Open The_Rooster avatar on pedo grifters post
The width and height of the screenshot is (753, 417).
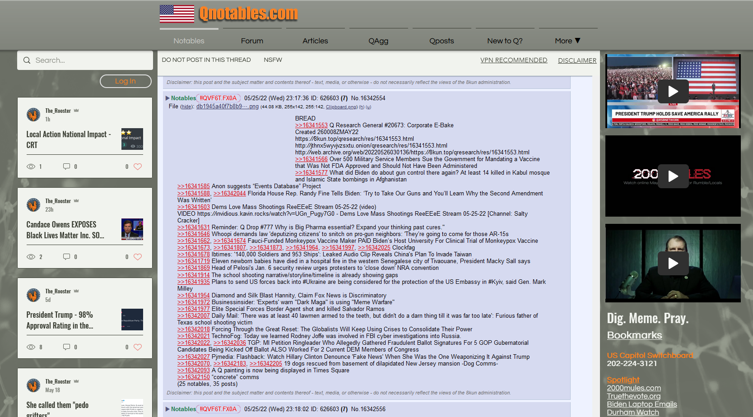(x=33, y=385)
